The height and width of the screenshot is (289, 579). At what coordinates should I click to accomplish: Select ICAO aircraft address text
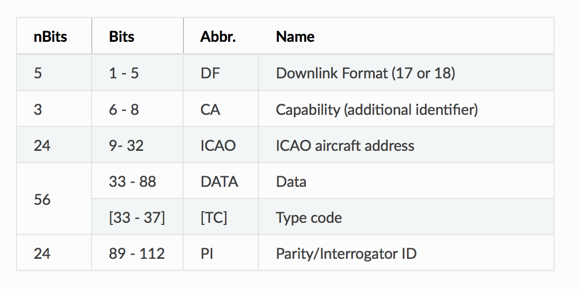(x=345, y=146)
